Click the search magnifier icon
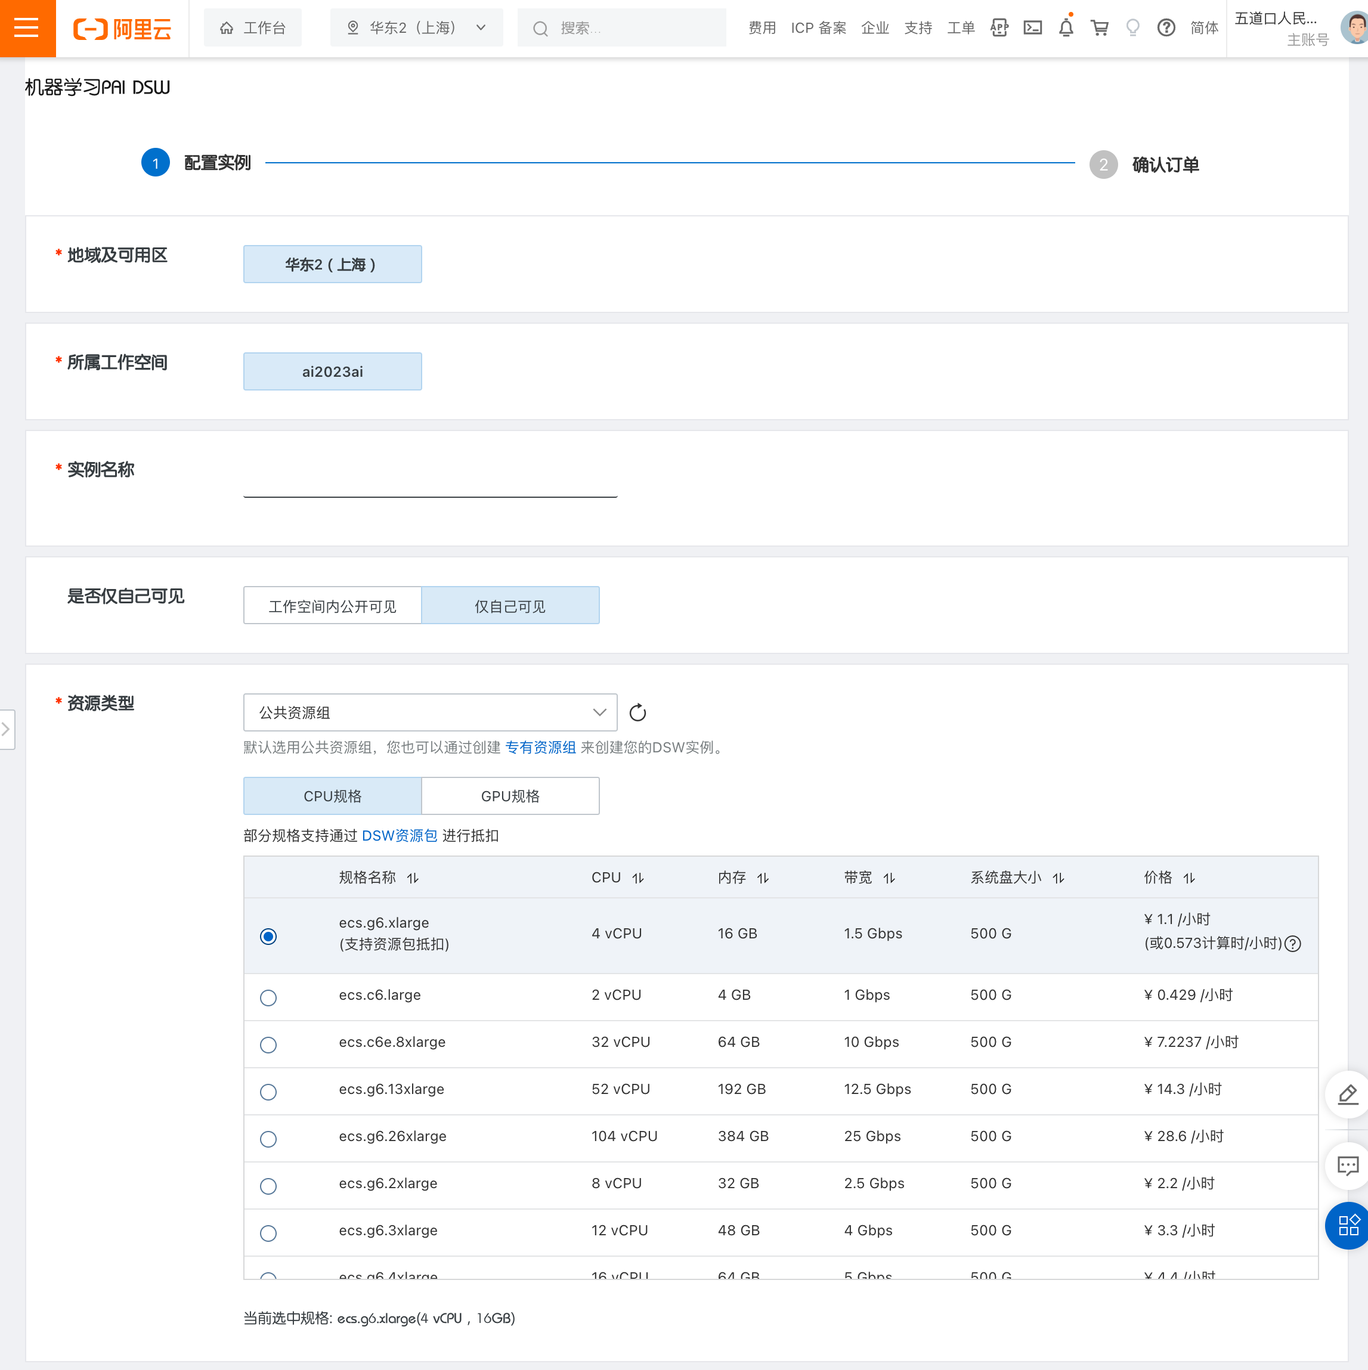 pyautogui.click(x=540, y=29)
